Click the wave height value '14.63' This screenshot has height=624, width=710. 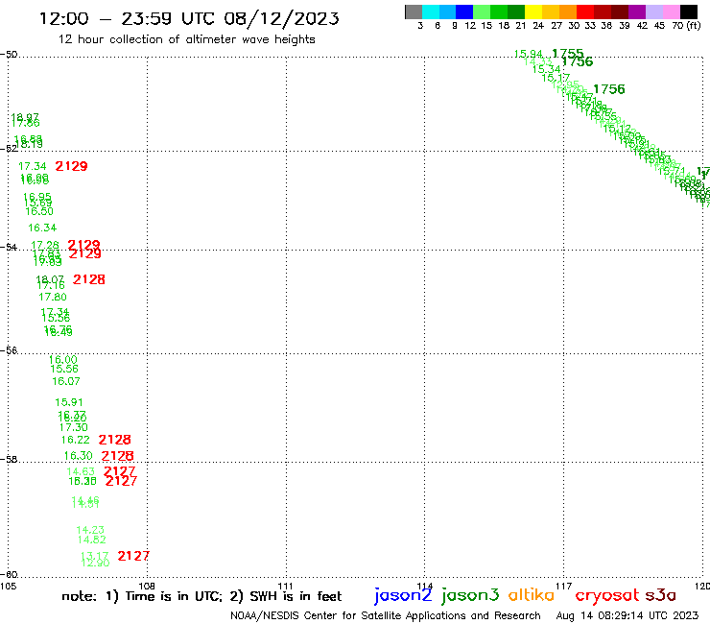click(81, 471)
